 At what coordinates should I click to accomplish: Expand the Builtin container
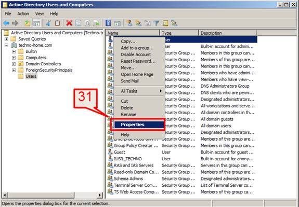(14, 51)
